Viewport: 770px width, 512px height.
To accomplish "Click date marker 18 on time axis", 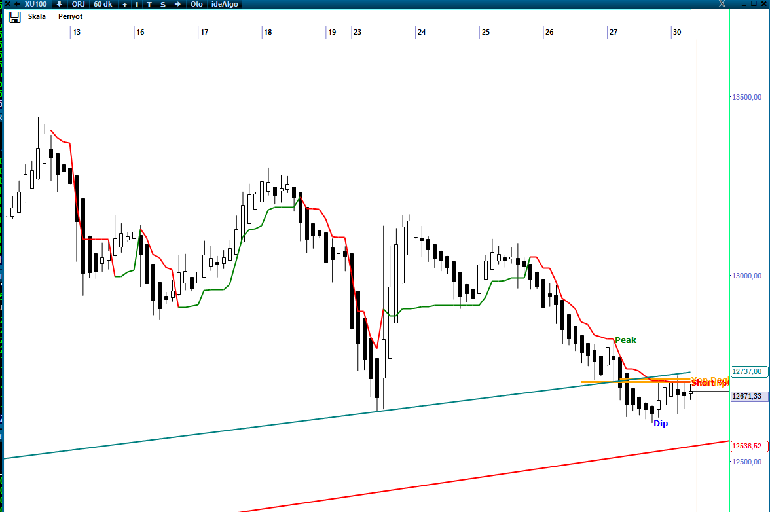I will pyautogui.click(x=268, y=32).
